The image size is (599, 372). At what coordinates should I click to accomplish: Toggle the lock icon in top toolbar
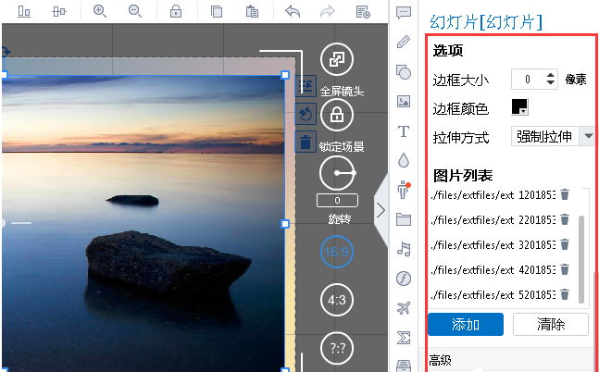[x=176, y=11]
